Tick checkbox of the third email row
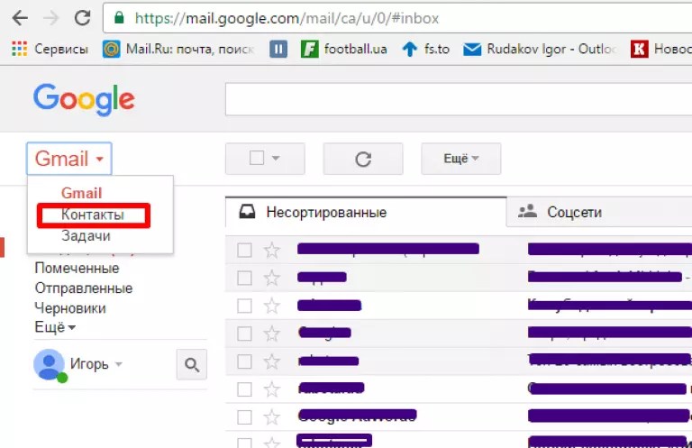This screenshot has height=448, width=692. point(244,306)
